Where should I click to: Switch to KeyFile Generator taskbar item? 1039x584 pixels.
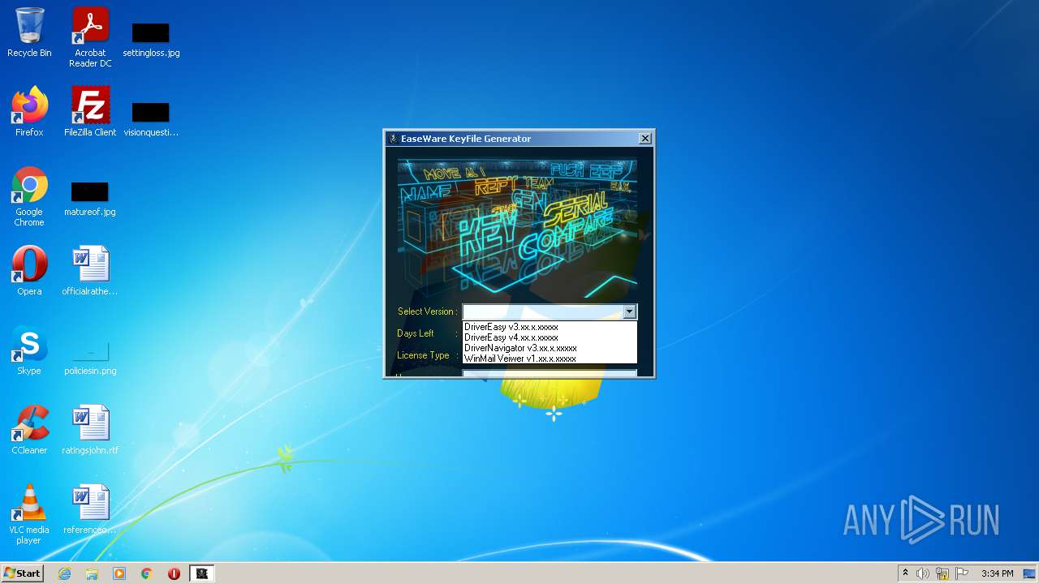click(202, 573)
